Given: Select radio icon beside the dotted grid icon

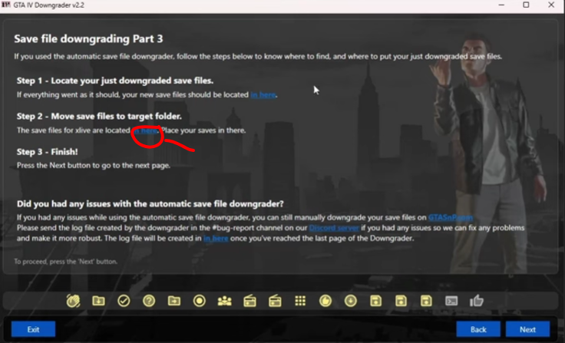Looking at the screenshot, I should pyautogui.click(x=275, y=301).
